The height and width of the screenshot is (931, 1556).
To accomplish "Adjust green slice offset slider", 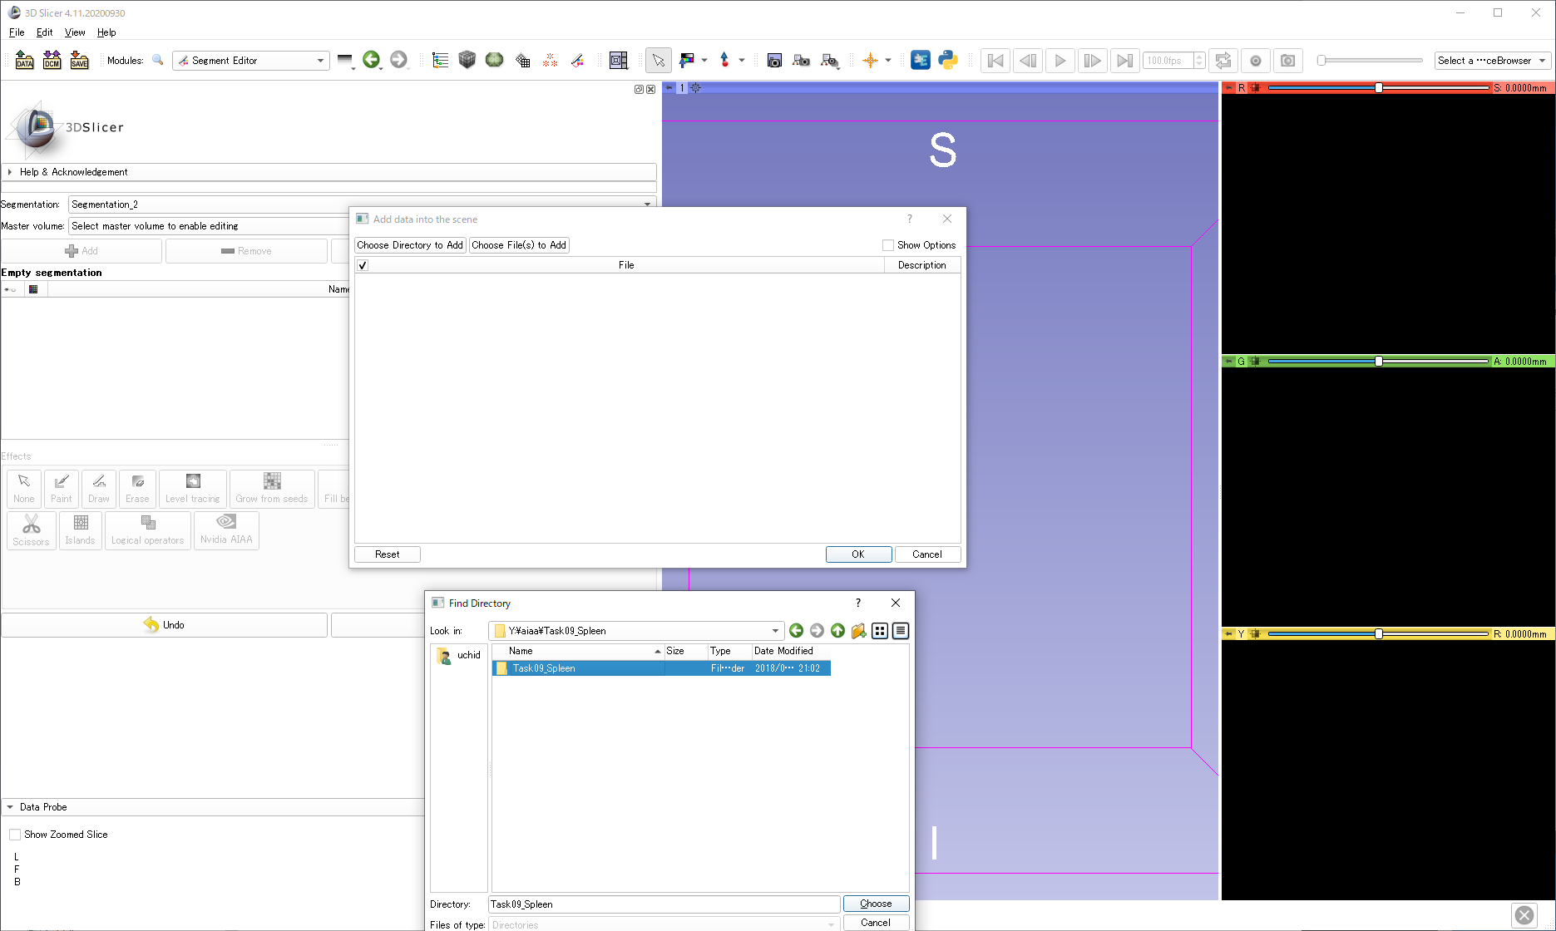I will pyautogui.click(x=1378, y=361).
